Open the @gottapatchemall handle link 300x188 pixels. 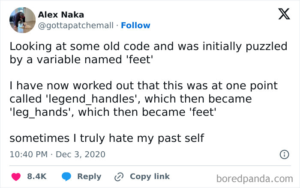[x=77, y=26]
